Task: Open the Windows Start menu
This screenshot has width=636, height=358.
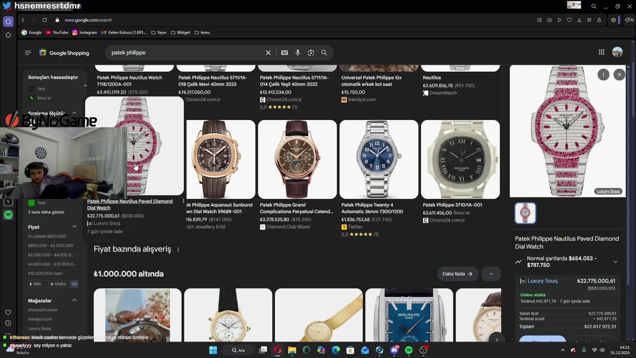Action: [213, 350]
